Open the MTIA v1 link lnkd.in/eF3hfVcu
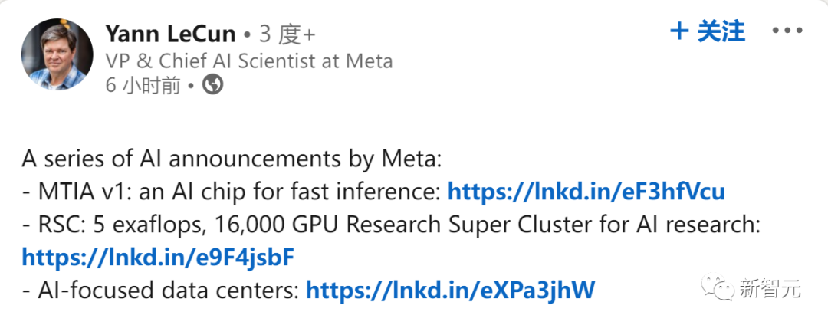 click(x=586, y=192)
